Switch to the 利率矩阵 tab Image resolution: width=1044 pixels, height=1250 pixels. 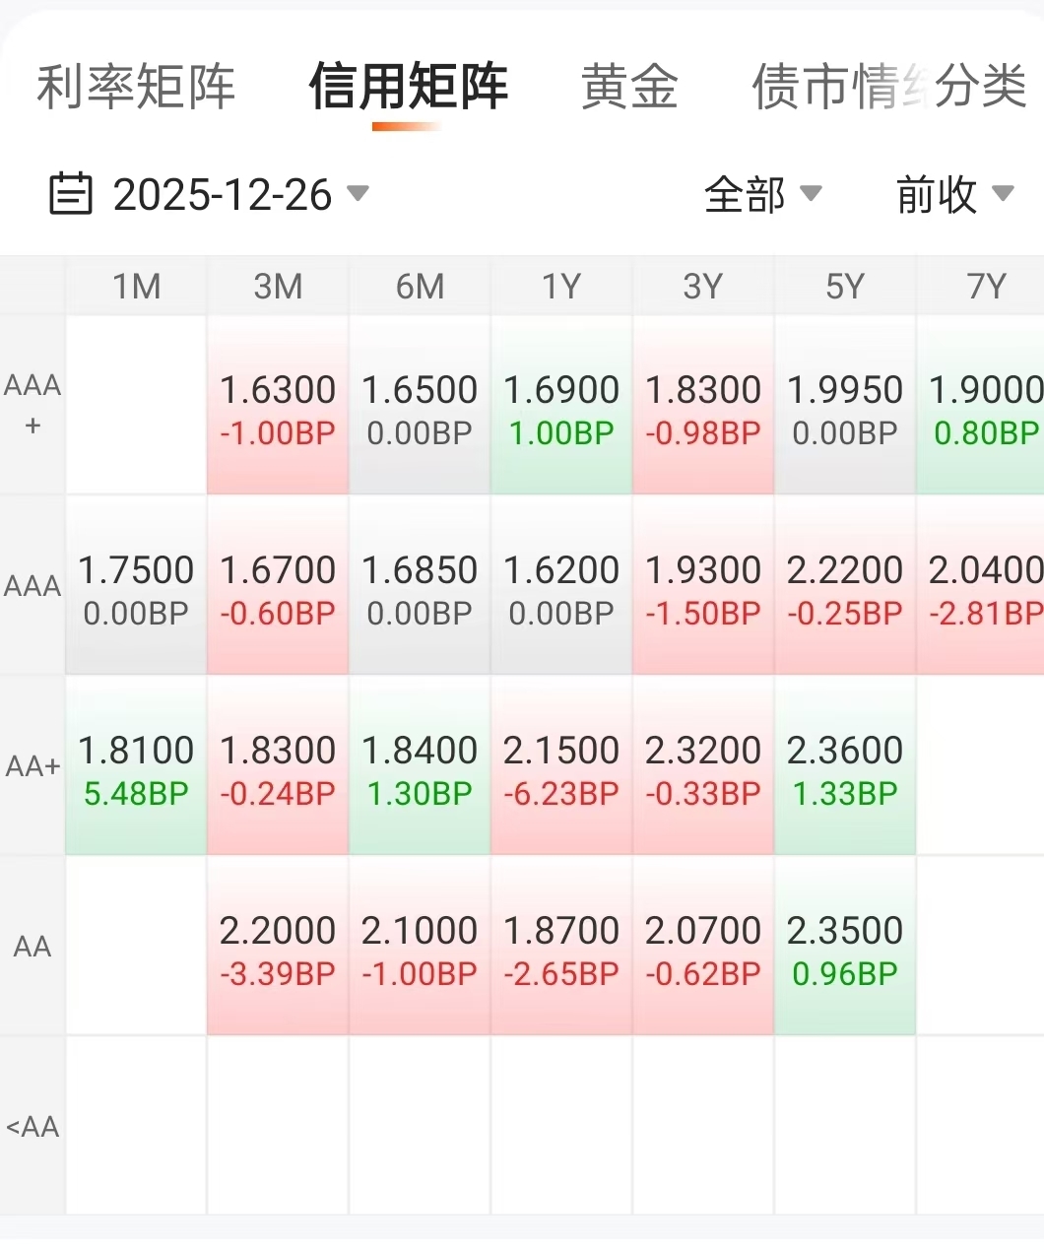(136, 87)
